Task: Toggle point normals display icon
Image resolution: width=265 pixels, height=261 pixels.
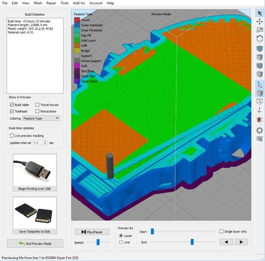Action: click(260, 110)
